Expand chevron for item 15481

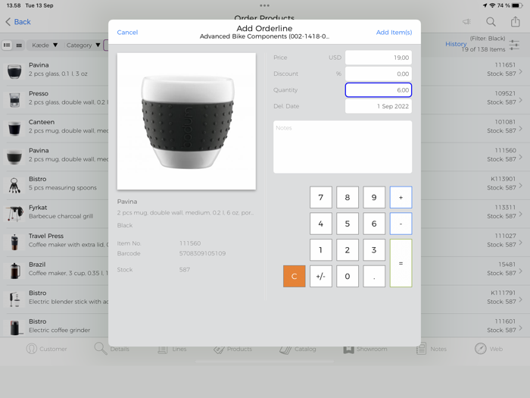click(521, 271)
